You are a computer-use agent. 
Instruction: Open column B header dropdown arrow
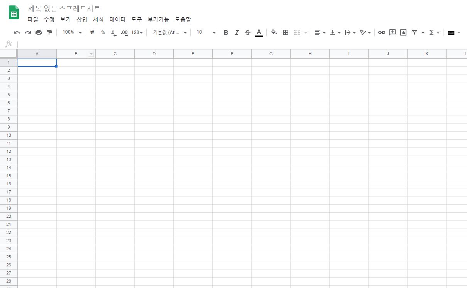click(91, 54)
